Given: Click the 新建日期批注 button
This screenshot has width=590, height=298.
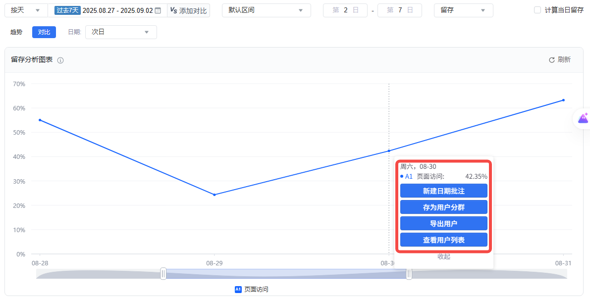Looking at the screenshot, I should [x=444, y=191].
